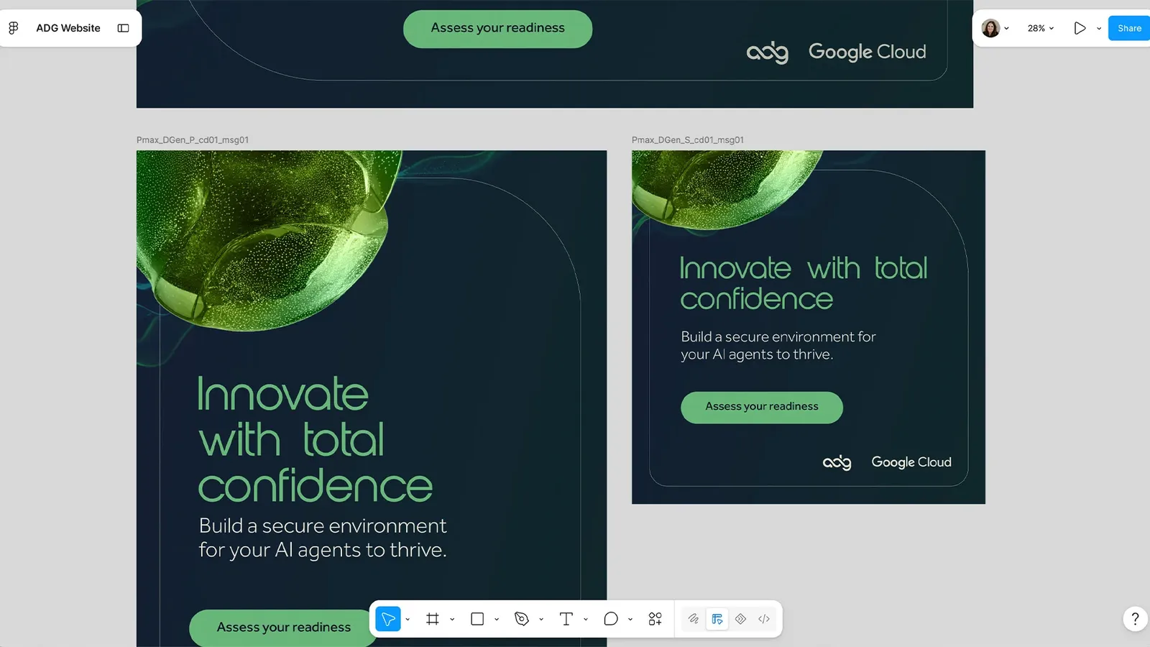The width and height of the screenshot is (1150, 647).
Task: Open the 28% zoom dropdown
Action: pos(1040,28)
